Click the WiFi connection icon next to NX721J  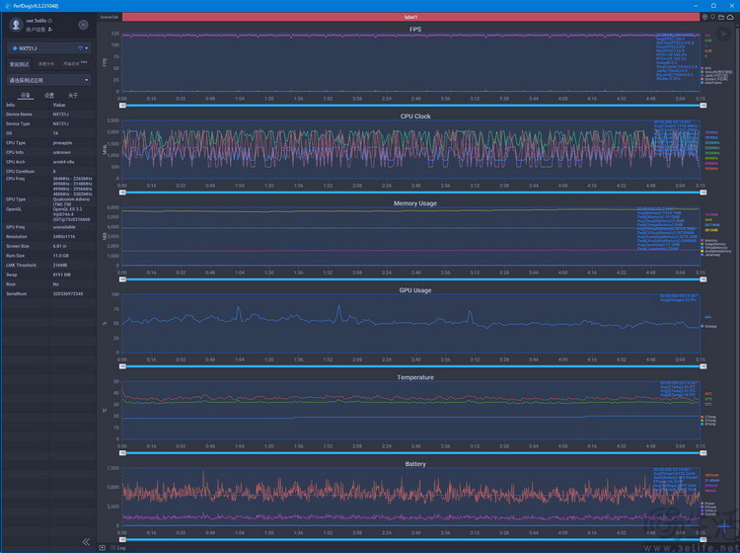tap(80, 48)
